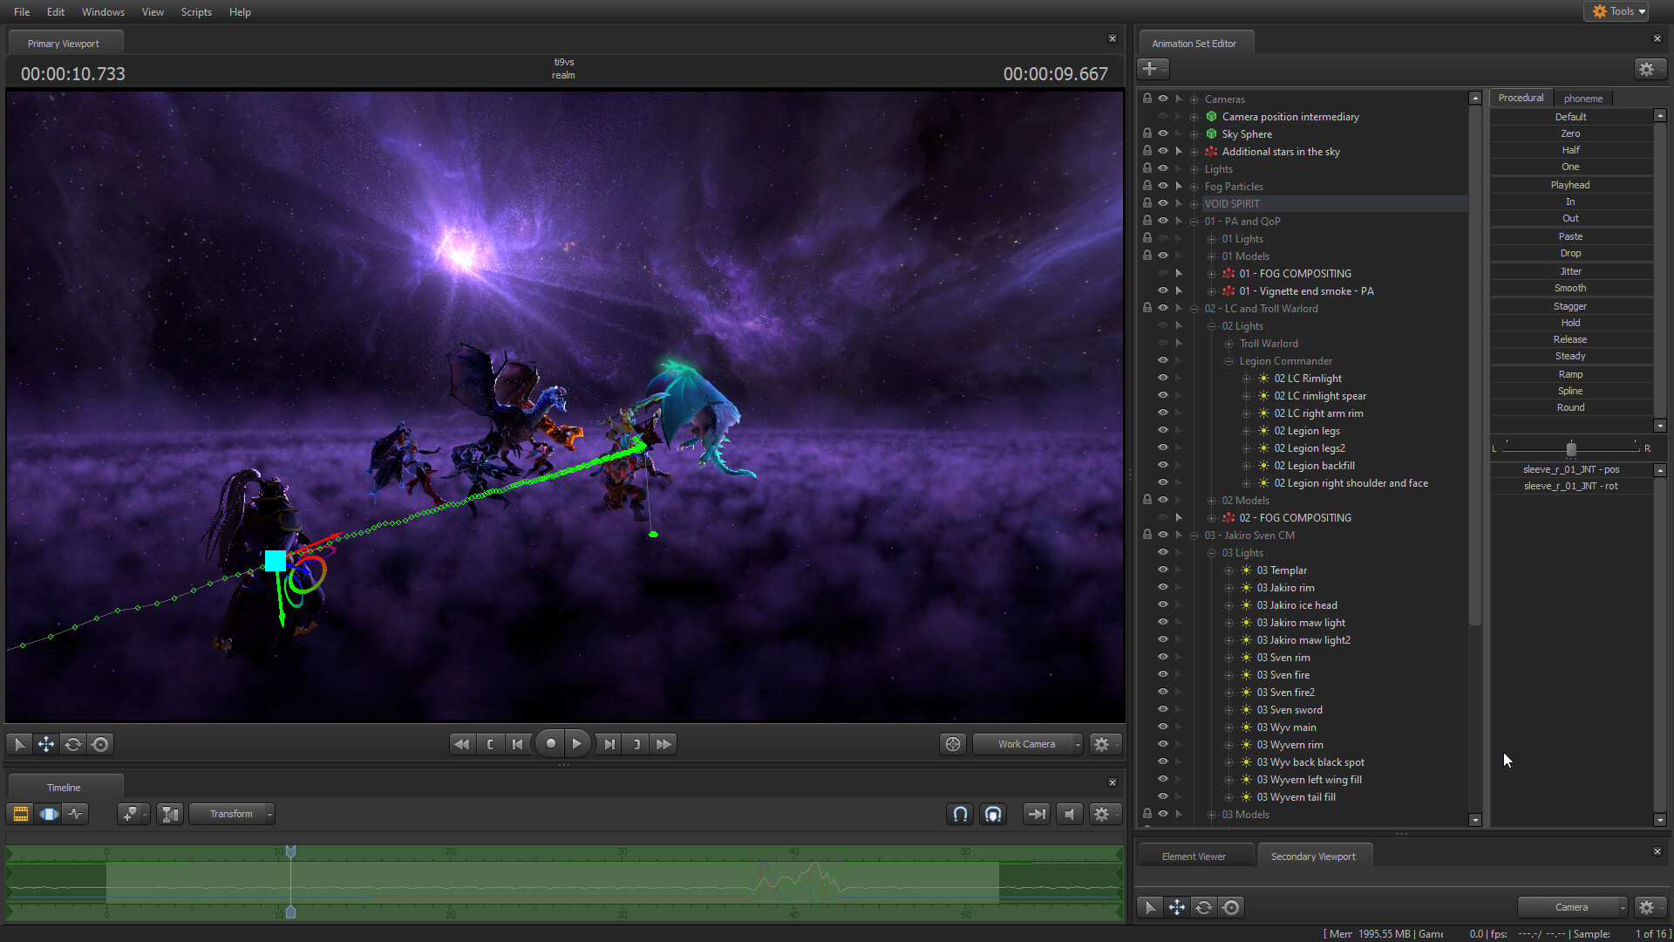Click the time selection tool icon in timeline
This screenshot has height=942, width=1674.
[x=170, y=814]
